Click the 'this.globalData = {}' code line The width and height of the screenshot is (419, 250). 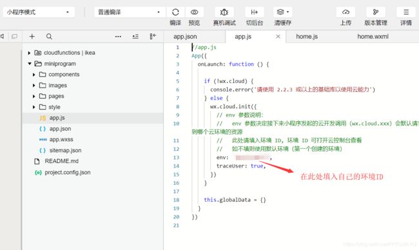[x=235, y=200]
